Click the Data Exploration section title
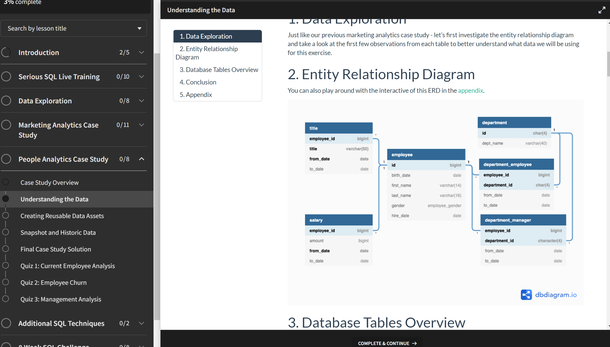610x347 pixels. [x=45, y=101]
